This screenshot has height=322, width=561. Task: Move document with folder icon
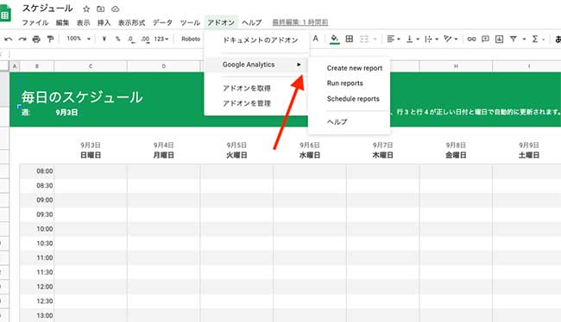pos(100,9)
